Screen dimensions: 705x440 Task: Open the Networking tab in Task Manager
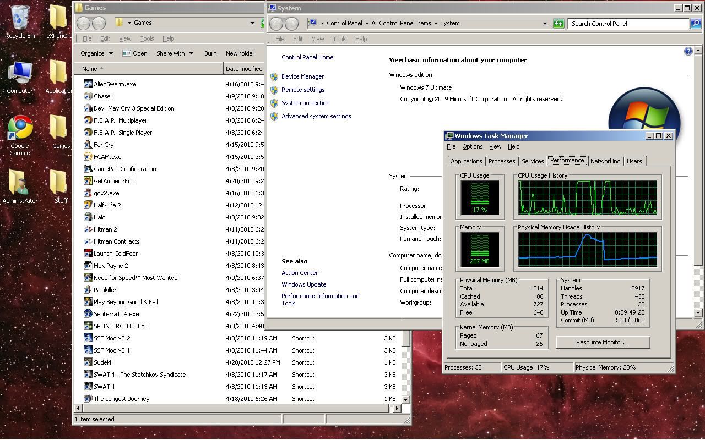pos(605,161)
